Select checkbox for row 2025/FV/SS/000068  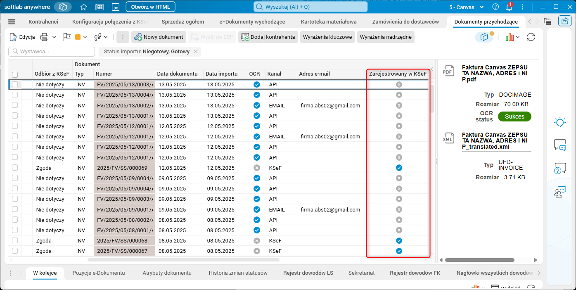pyautogui.click(x=15, y=240)
